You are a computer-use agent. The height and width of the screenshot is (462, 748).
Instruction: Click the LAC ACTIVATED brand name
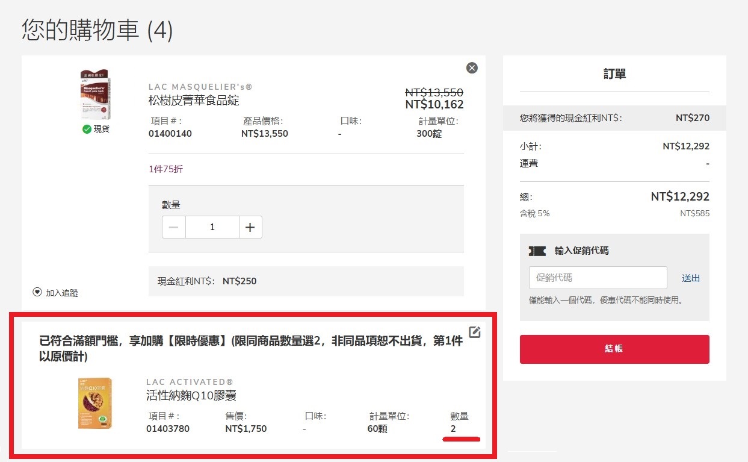pos(190,382)
